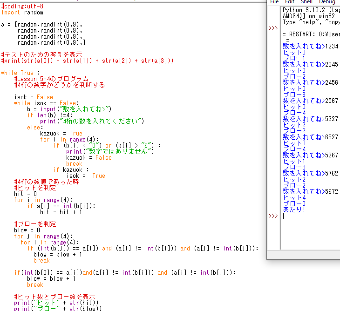Click shell output 'ブロー0'
Screen dimensions: 340x311
294,204
